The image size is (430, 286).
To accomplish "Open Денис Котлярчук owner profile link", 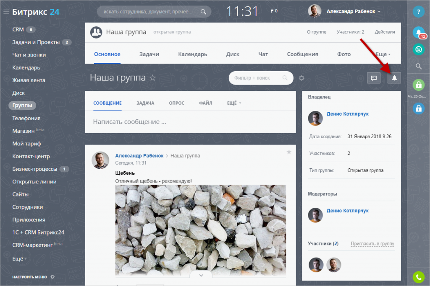I will 347,114.
